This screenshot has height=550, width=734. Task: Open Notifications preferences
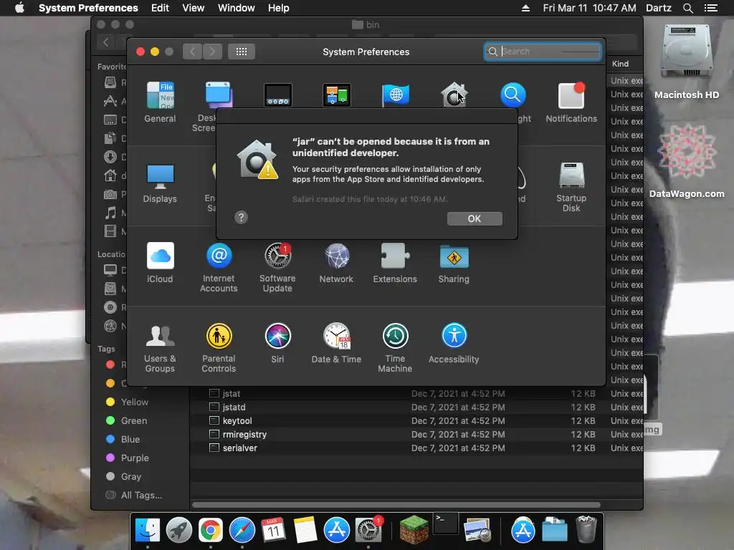tap(571, 102)
